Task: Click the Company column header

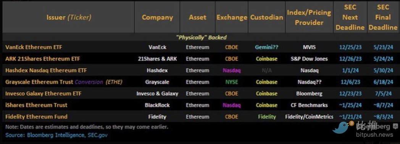Action: [x=157, y=17]
